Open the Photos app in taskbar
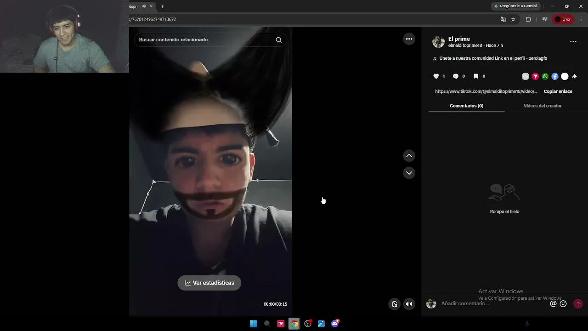The height and width of the screenshot is (331, 588). [321, 324]
